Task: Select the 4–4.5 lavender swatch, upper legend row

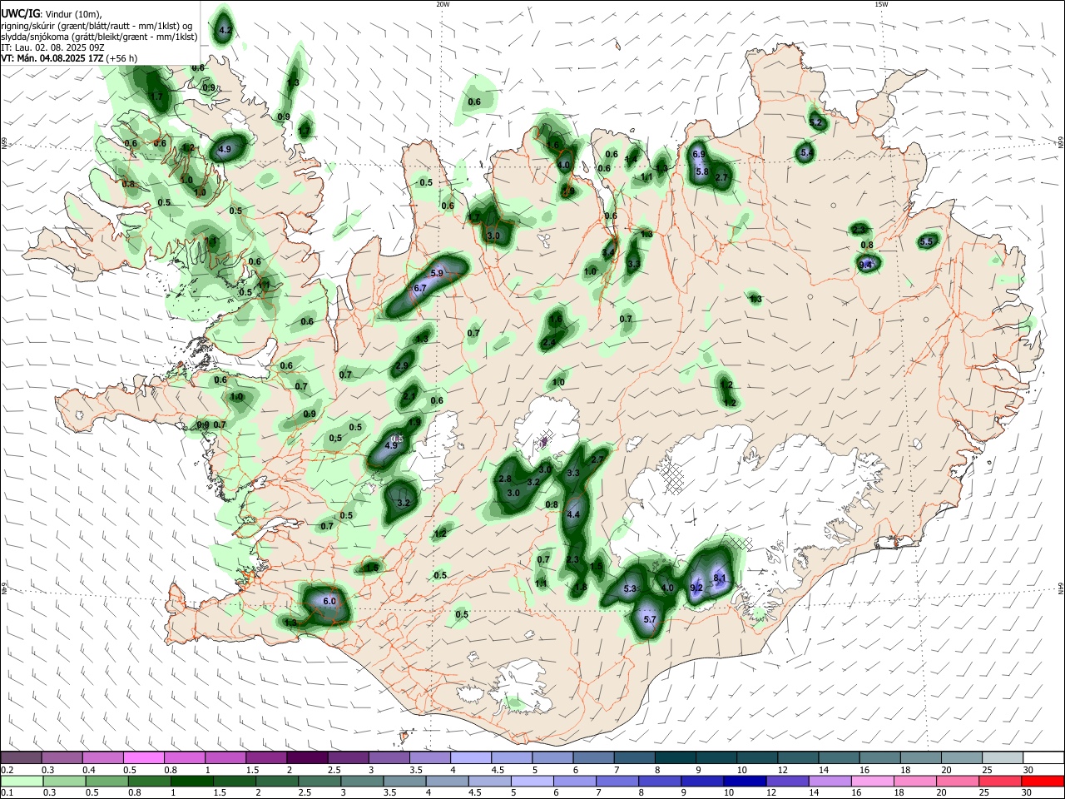Action: coord(471,758)
